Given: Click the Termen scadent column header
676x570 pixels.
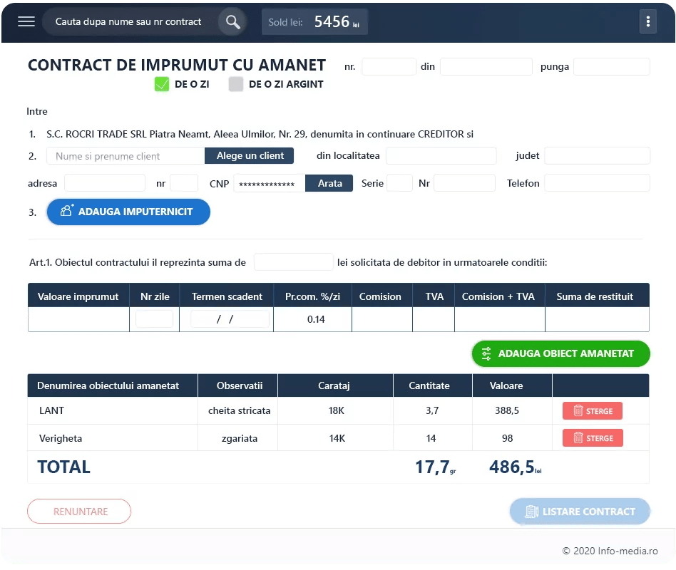Looking at the screenshot, I should tap(226, 296).
